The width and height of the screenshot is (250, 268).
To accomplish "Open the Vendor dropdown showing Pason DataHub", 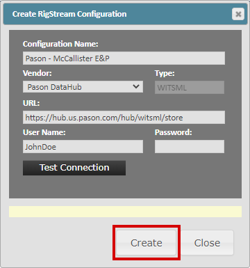I will tap(83, 87).
